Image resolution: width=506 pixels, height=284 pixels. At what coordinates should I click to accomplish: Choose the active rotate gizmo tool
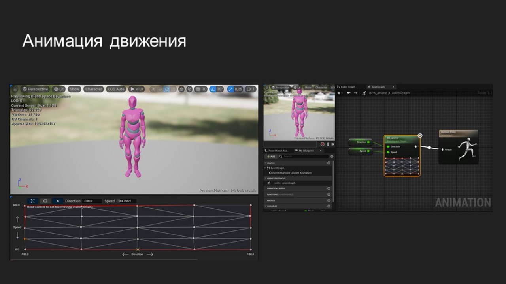[x=166, y=89]
